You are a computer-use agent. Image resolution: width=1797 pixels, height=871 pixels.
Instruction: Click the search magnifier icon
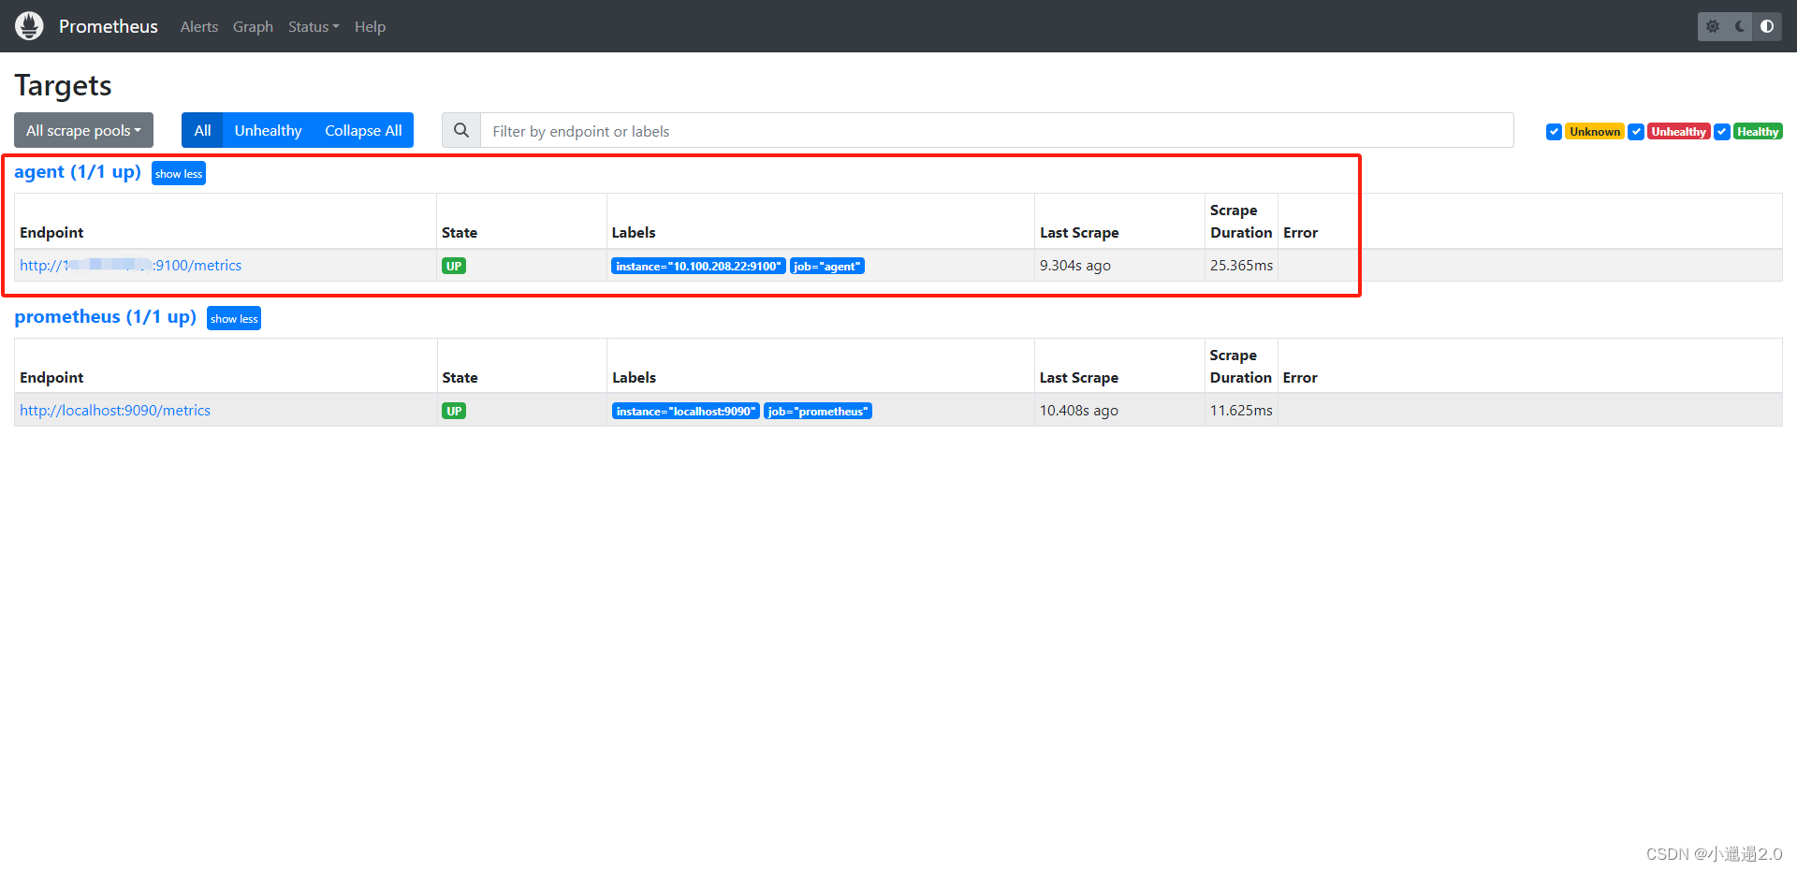461,131
